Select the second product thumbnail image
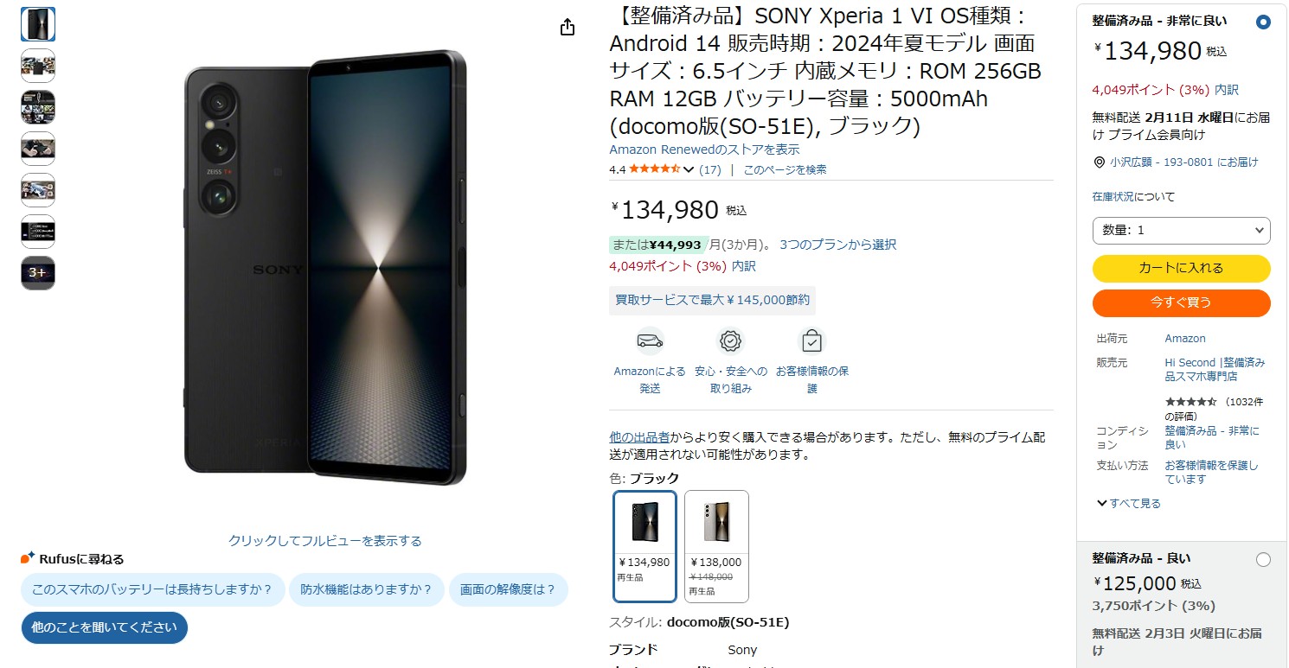This screenshot has height=668, width=1289. click(38, 66)
